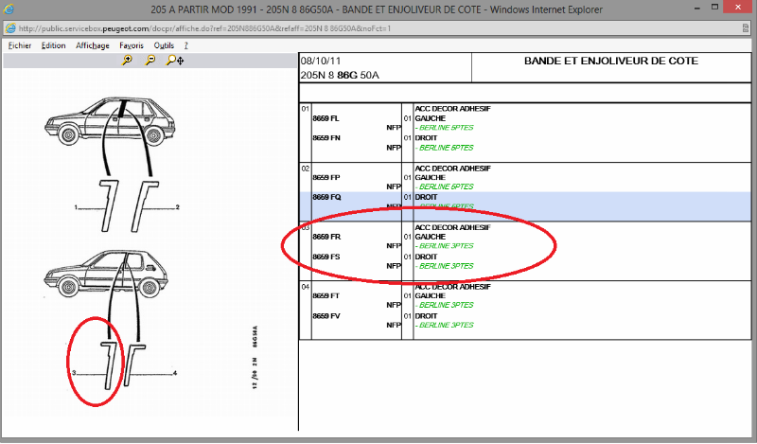Screen dimensions: 757x444
Task: Select part number 8659 FS
Action: pyautogui.click(x=326, y=257)
